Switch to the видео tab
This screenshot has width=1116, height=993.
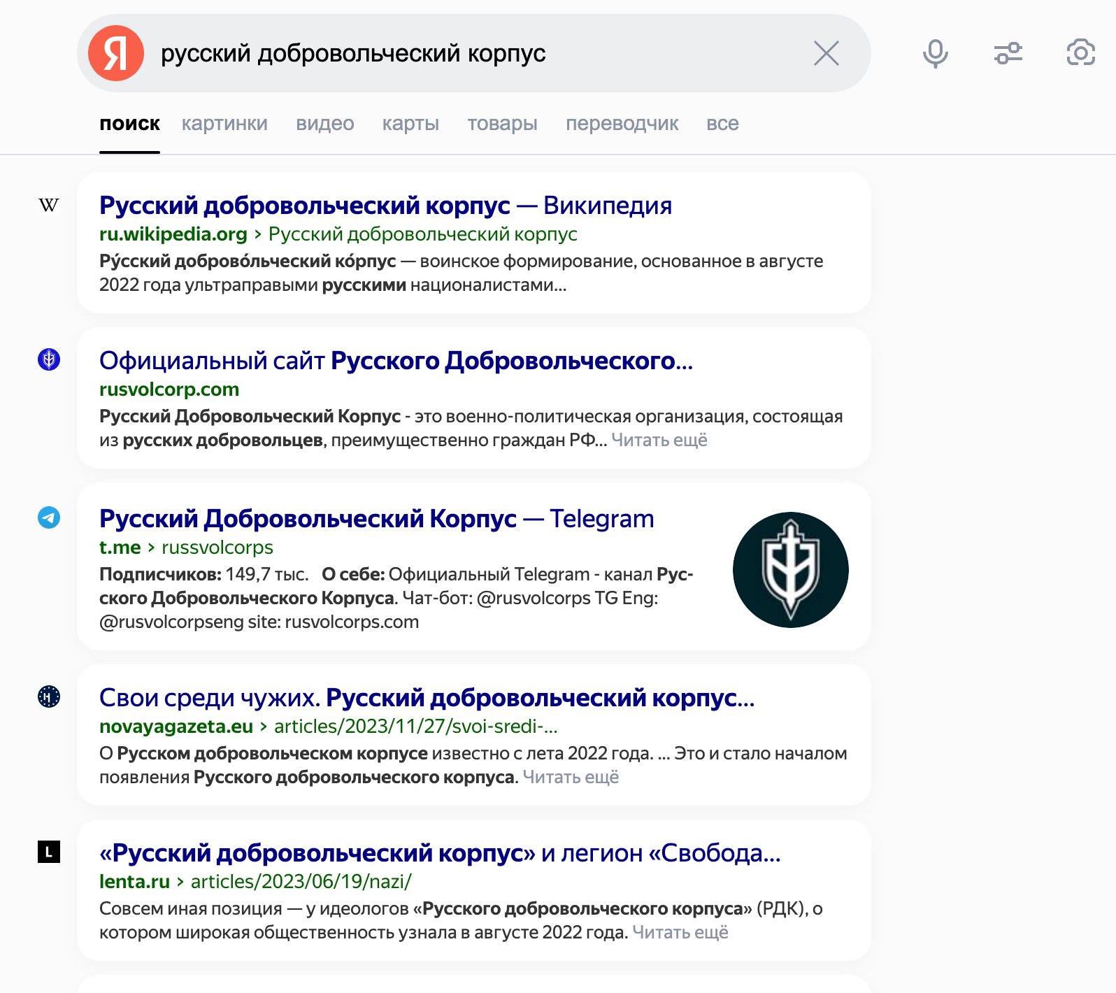coord(324,124)
